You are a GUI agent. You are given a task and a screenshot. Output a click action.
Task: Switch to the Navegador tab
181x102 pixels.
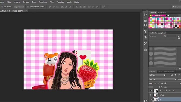pos(162,13)
